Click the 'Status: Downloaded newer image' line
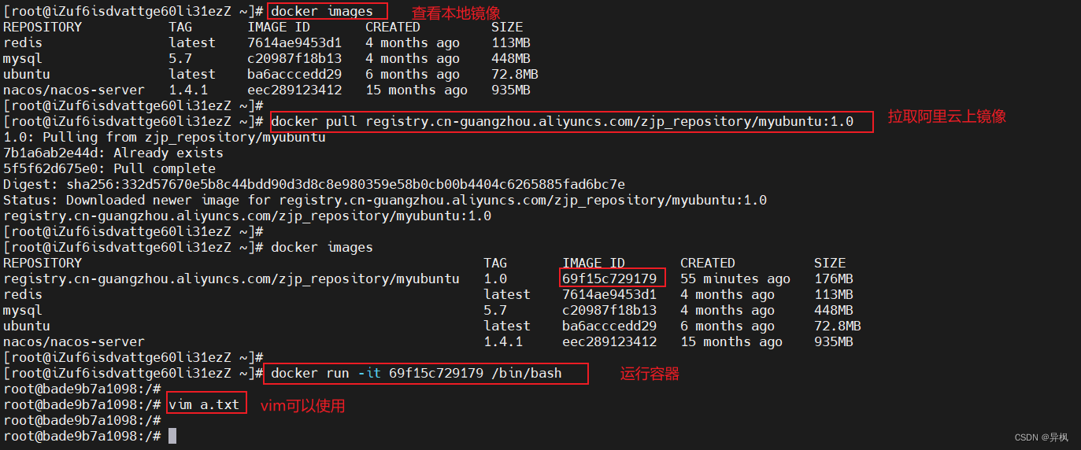 point(385,200)
